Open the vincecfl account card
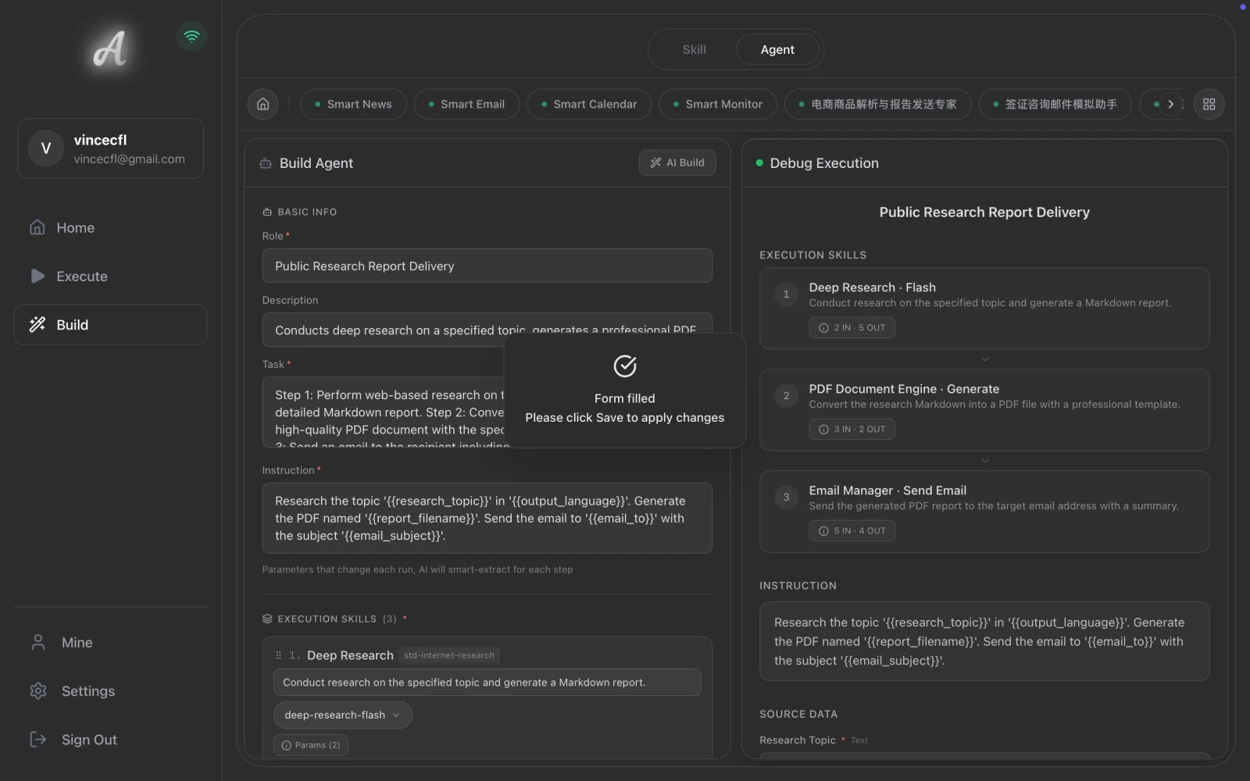 click(110, 148)
